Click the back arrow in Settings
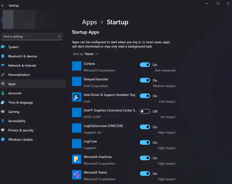The image size is (232, 184). tap(3, 6)
